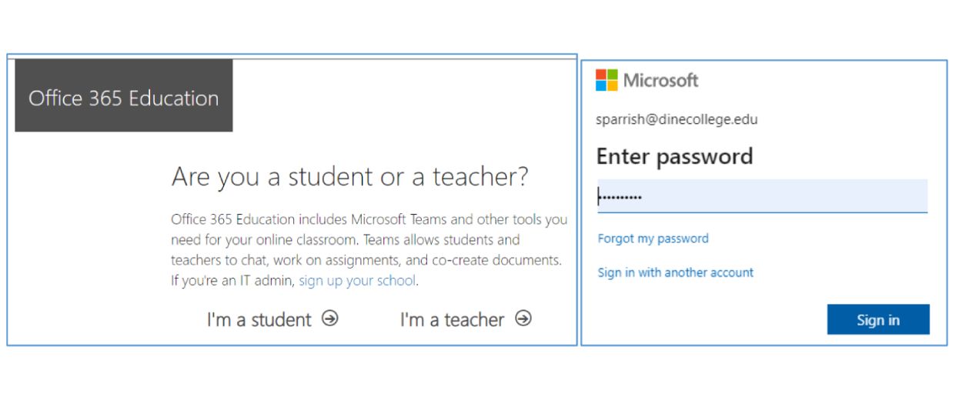The height and width of the screenshot is (397, 959).
Task: Click the red square of the Microsoft logo
Action: tap(601, 75)
